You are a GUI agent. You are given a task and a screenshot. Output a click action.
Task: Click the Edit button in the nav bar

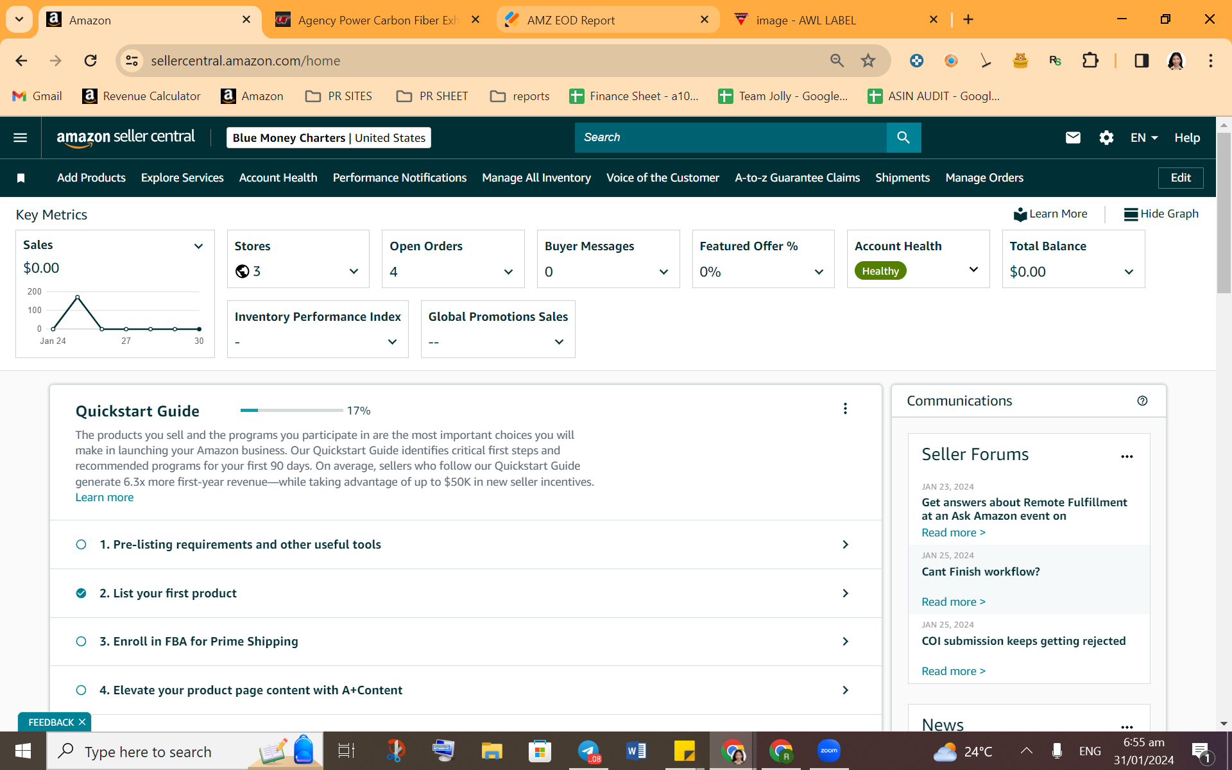click(1181, 178)
